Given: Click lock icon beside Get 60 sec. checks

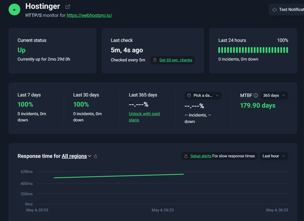Looking at the screenshot, I should click(x=155, y=60).
